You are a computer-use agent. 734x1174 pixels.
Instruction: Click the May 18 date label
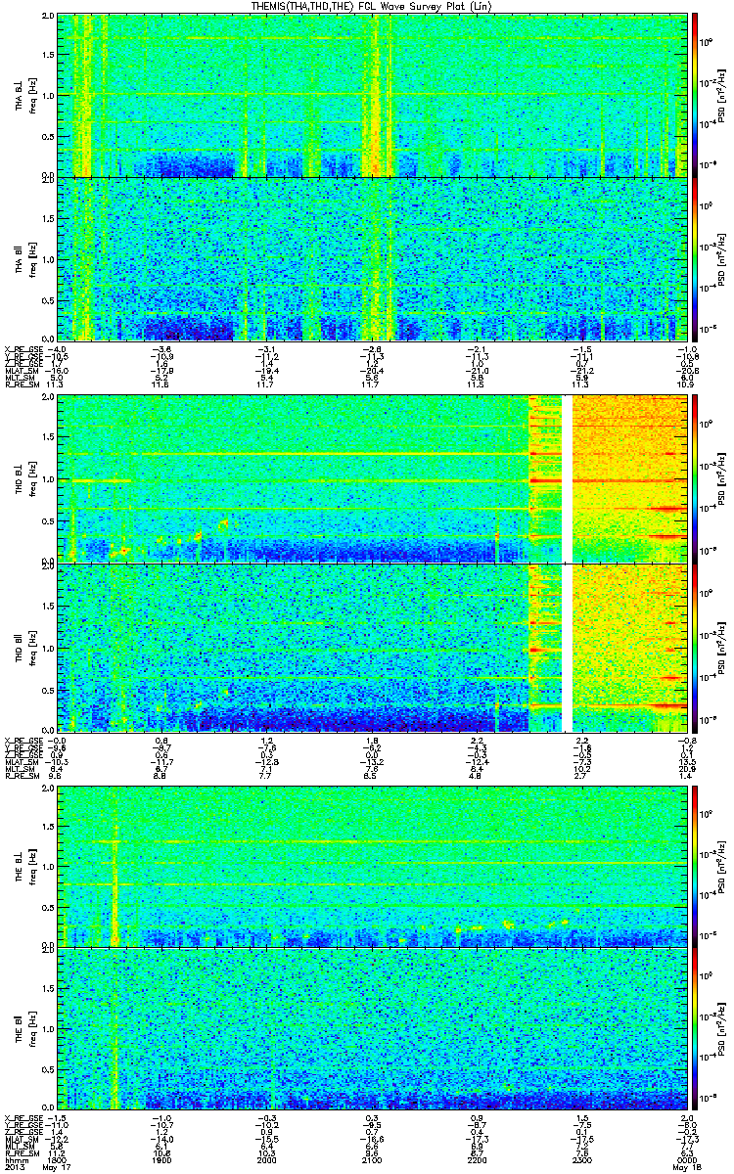coord(685,1167)
